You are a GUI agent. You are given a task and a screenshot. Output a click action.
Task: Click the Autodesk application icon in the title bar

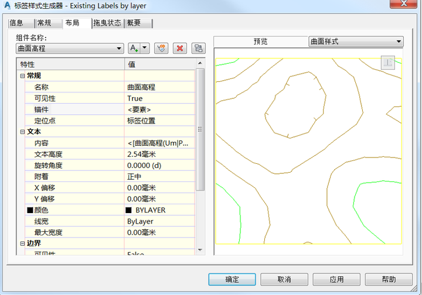(x=7, y=5)
